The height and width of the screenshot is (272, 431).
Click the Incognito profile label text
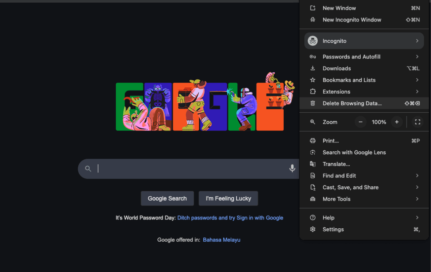coord(335,41)
